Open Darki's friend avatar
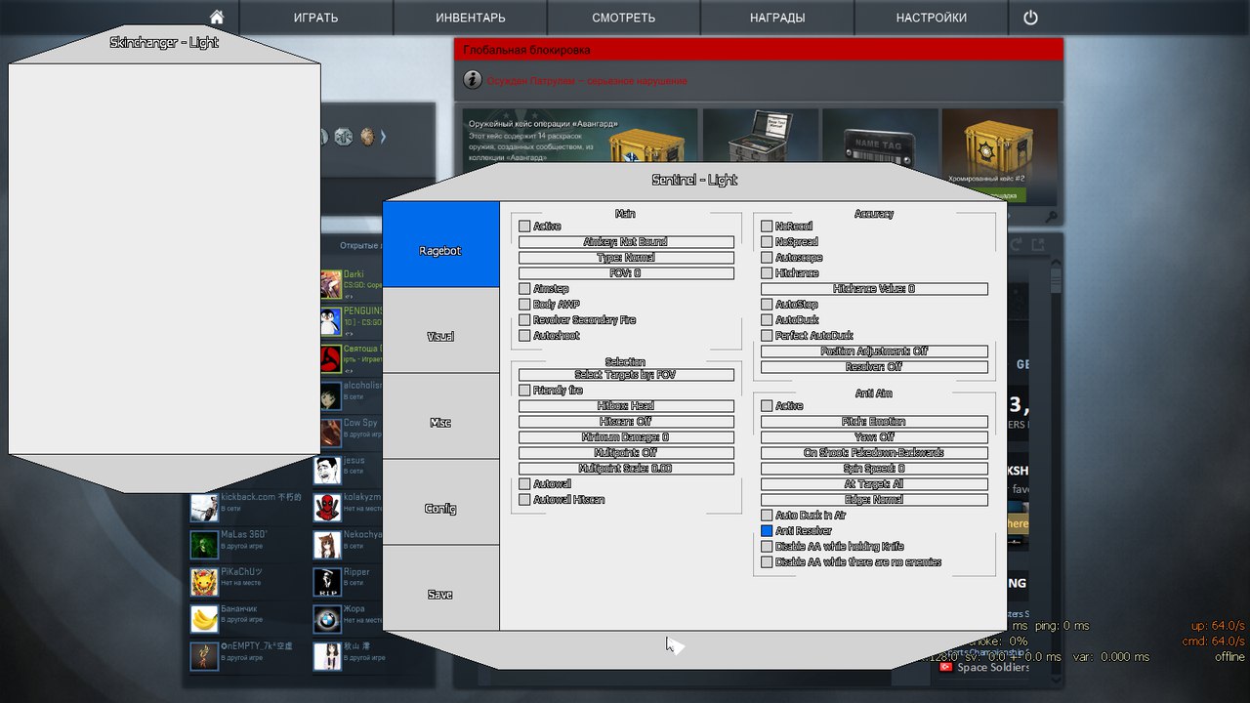The width and height of the screenshot is (1250, 703). [x=331, y=284]
